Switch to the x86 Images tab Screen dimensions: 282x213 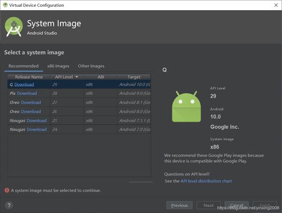(58, 66)
